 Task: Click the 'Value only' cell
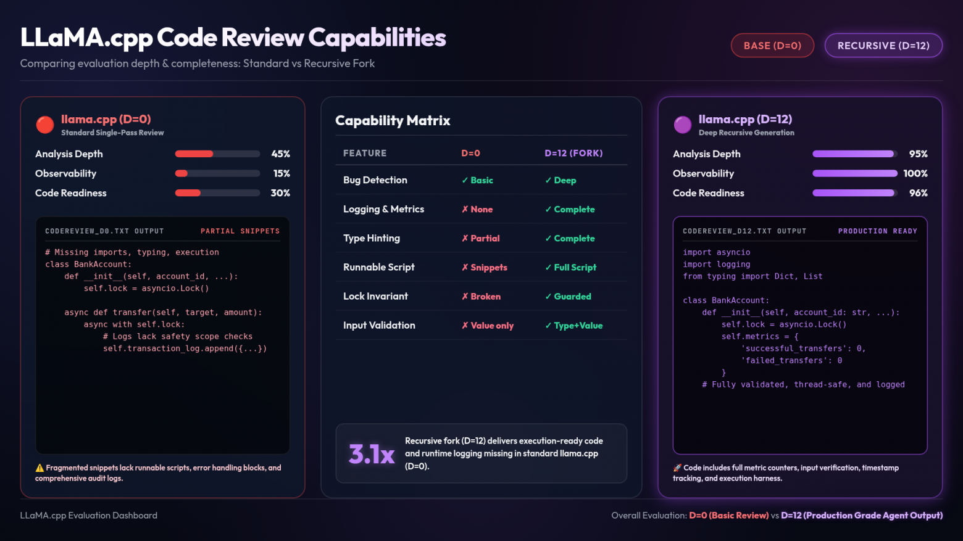tap(487, 325)
